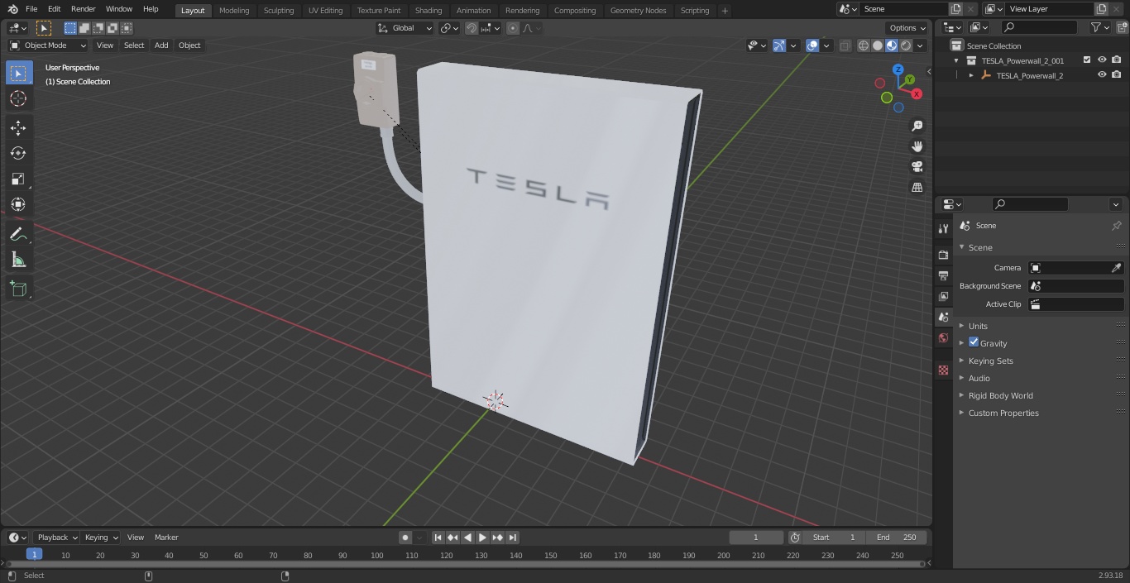Viewport: 1130px width, 583px height.
Task: Toggle X-ray mode in viewport
Action: pyautogui.click(x=845, y=45)
